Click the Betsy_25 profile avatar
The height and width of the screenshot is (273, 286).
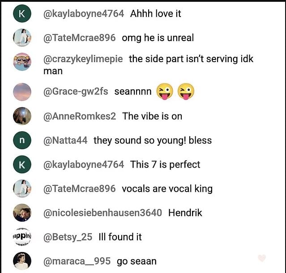[x=22, y=237]
